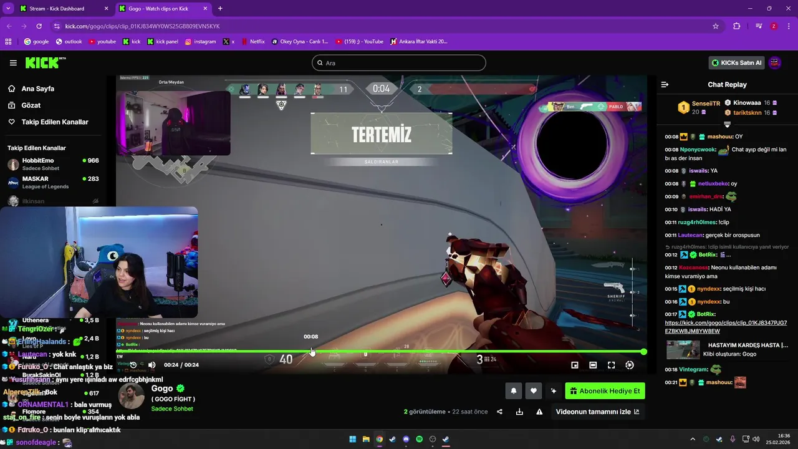Open Discord from the taskbar

[x=406, y=439]
